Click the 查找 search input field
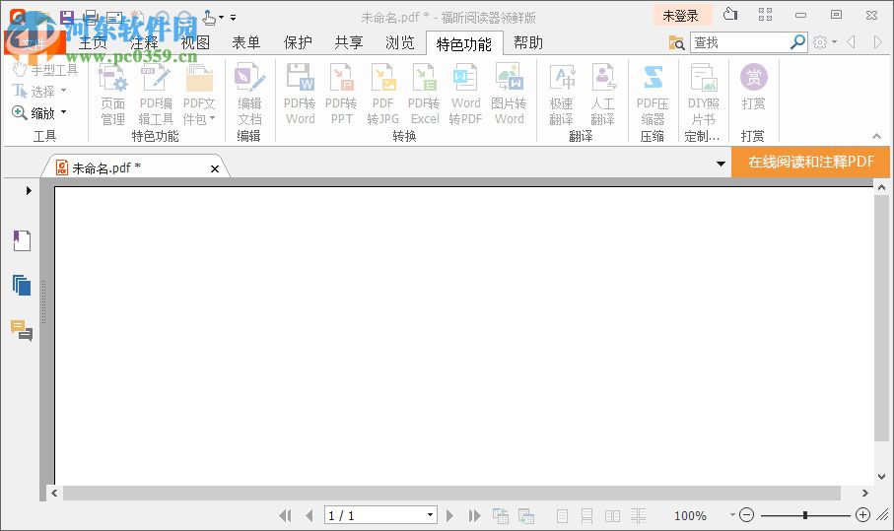Screen dimensions: 894x531 740,42
